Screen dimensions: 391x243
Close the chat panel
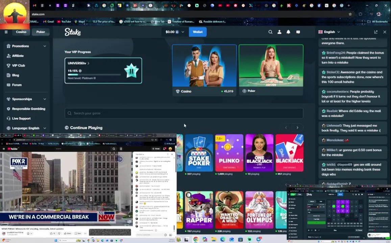385,32
